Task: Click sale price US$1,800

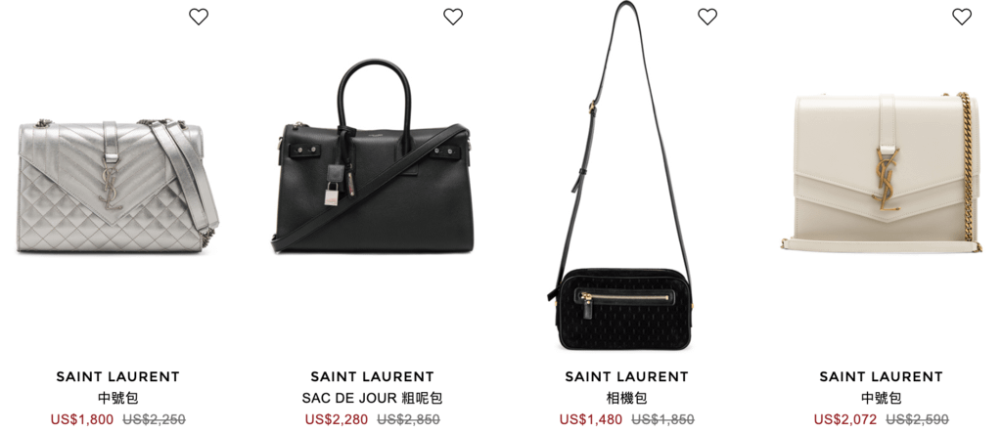Action: tap(82, 420)
